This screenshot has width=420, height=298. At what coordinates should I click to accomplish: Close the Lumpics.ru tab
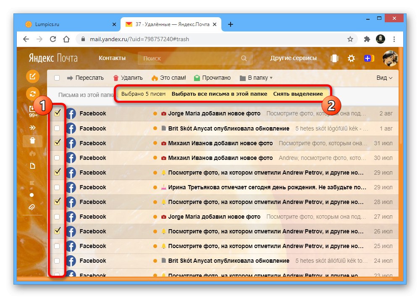click(x=114, y=24)
